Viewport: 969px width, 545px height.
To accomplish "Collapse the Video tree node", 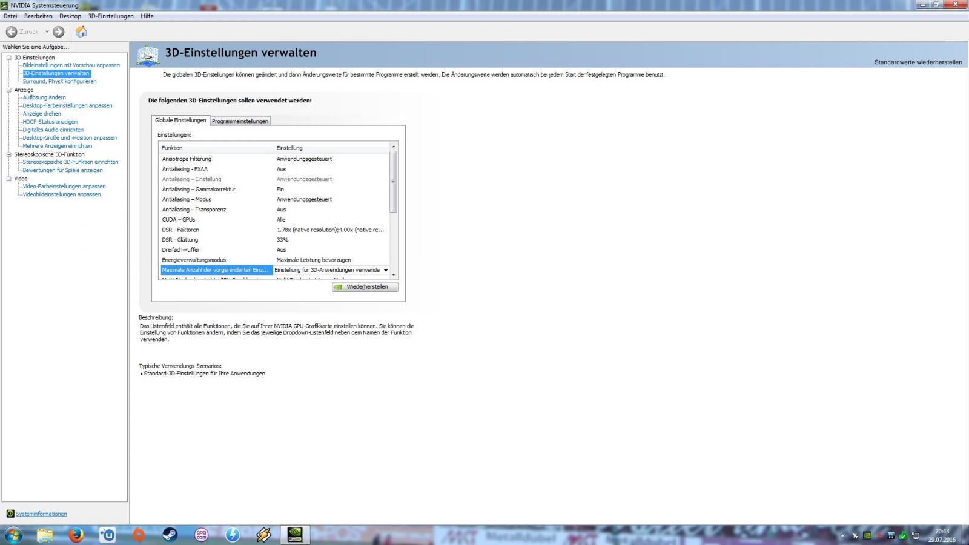I will click(x=9, y=179).
